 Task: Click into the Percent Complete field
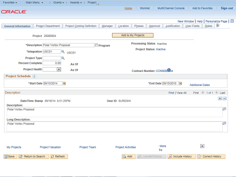click(52, 63)
